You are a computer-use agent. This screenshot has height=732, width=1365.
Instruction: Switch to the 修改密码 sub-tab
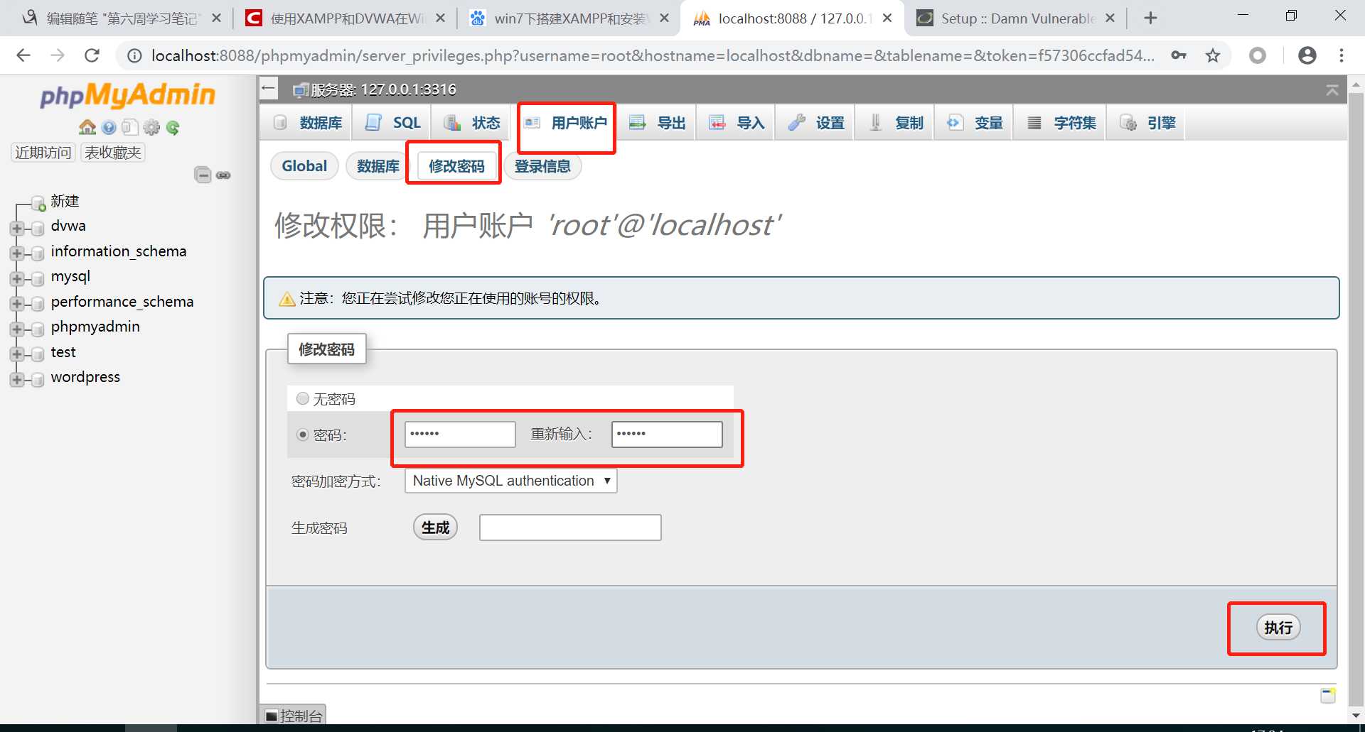tap(456, 166)
